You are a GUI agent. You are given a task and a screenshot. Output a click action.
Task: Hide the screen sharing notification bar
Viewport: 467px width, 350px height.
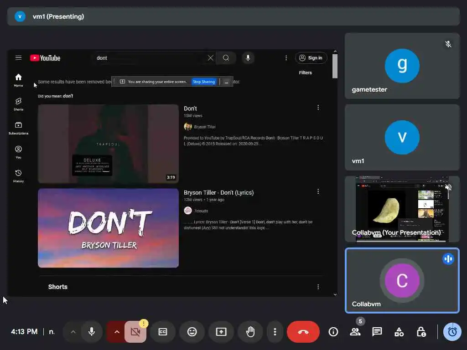(x=226, y=82)
